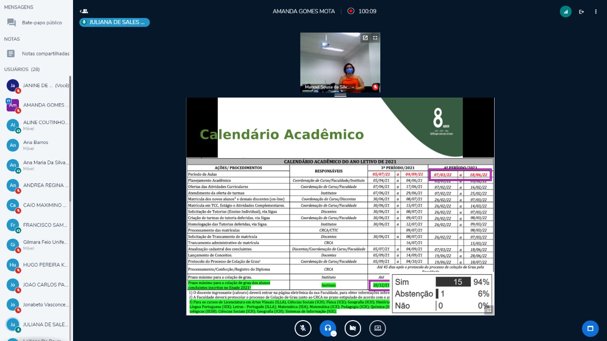Open the three-dot options menu
Viewport: 607px width, 341px height.
click(x=596, y=12)
